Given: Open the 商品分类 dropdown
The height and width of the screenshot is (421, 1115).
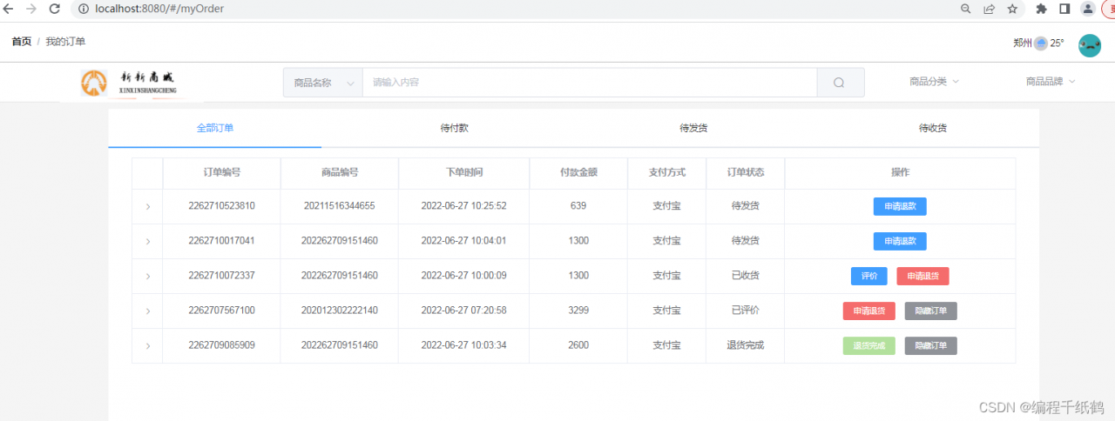Looking at the screenshot, I should click(x=934, y=82).
